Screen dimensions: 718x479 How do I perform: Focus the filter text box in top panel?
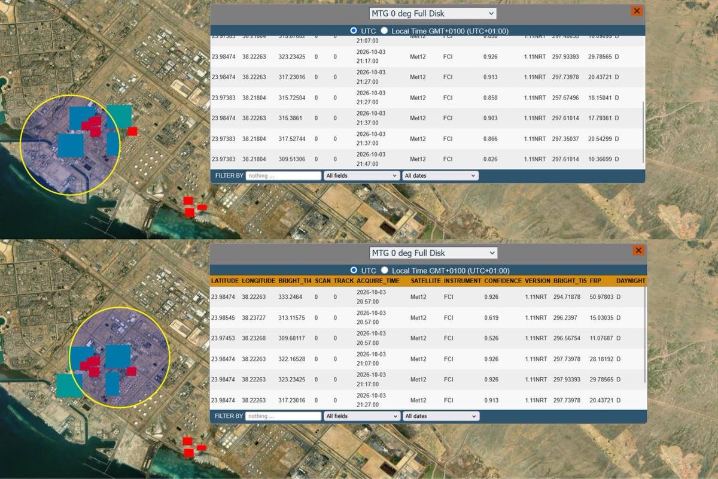284,176
